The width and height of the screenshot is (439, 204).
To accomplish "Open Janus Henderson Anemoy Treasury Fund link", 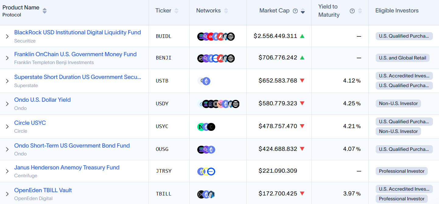I will point(67,168).
